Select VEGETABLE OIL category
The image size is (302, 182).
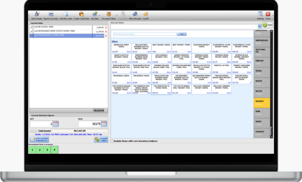(262, 52)
